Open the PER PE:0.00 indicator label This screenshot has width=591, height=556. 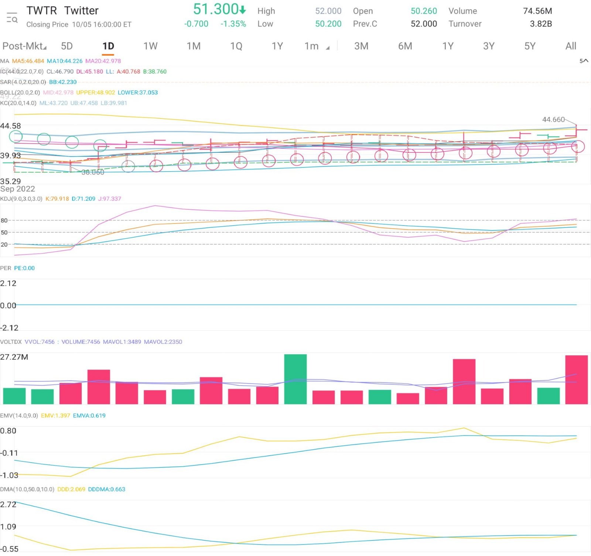(17, 268)
